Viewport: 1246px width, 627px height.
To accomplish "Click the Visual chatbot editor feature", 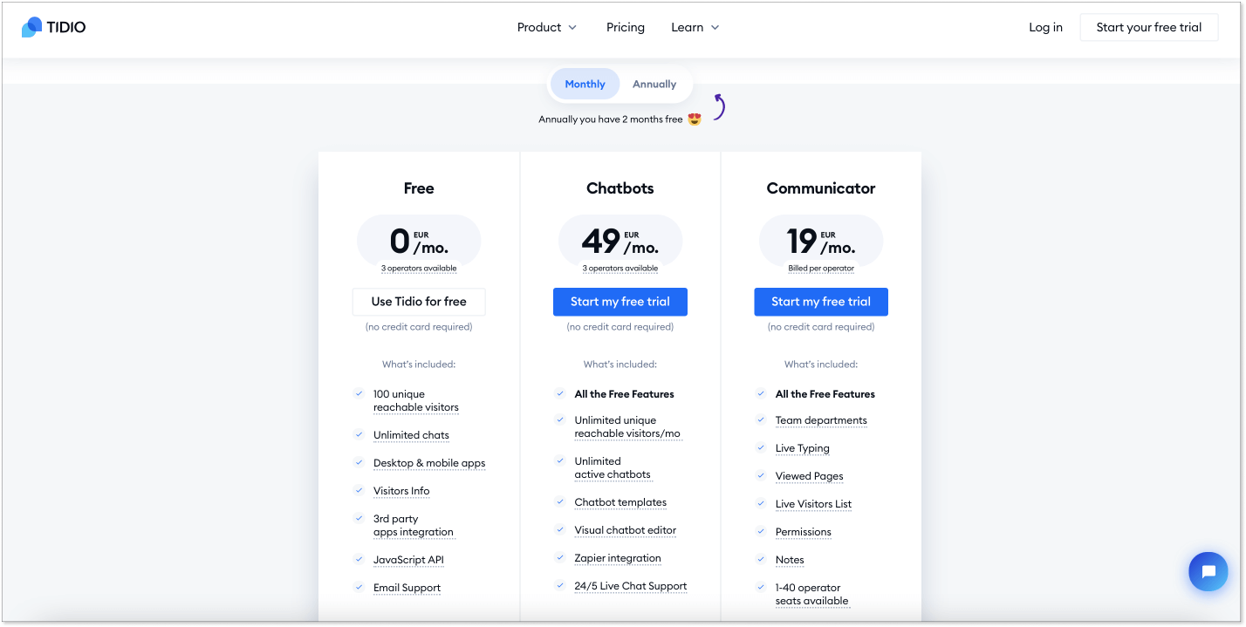I will point(625,530).
